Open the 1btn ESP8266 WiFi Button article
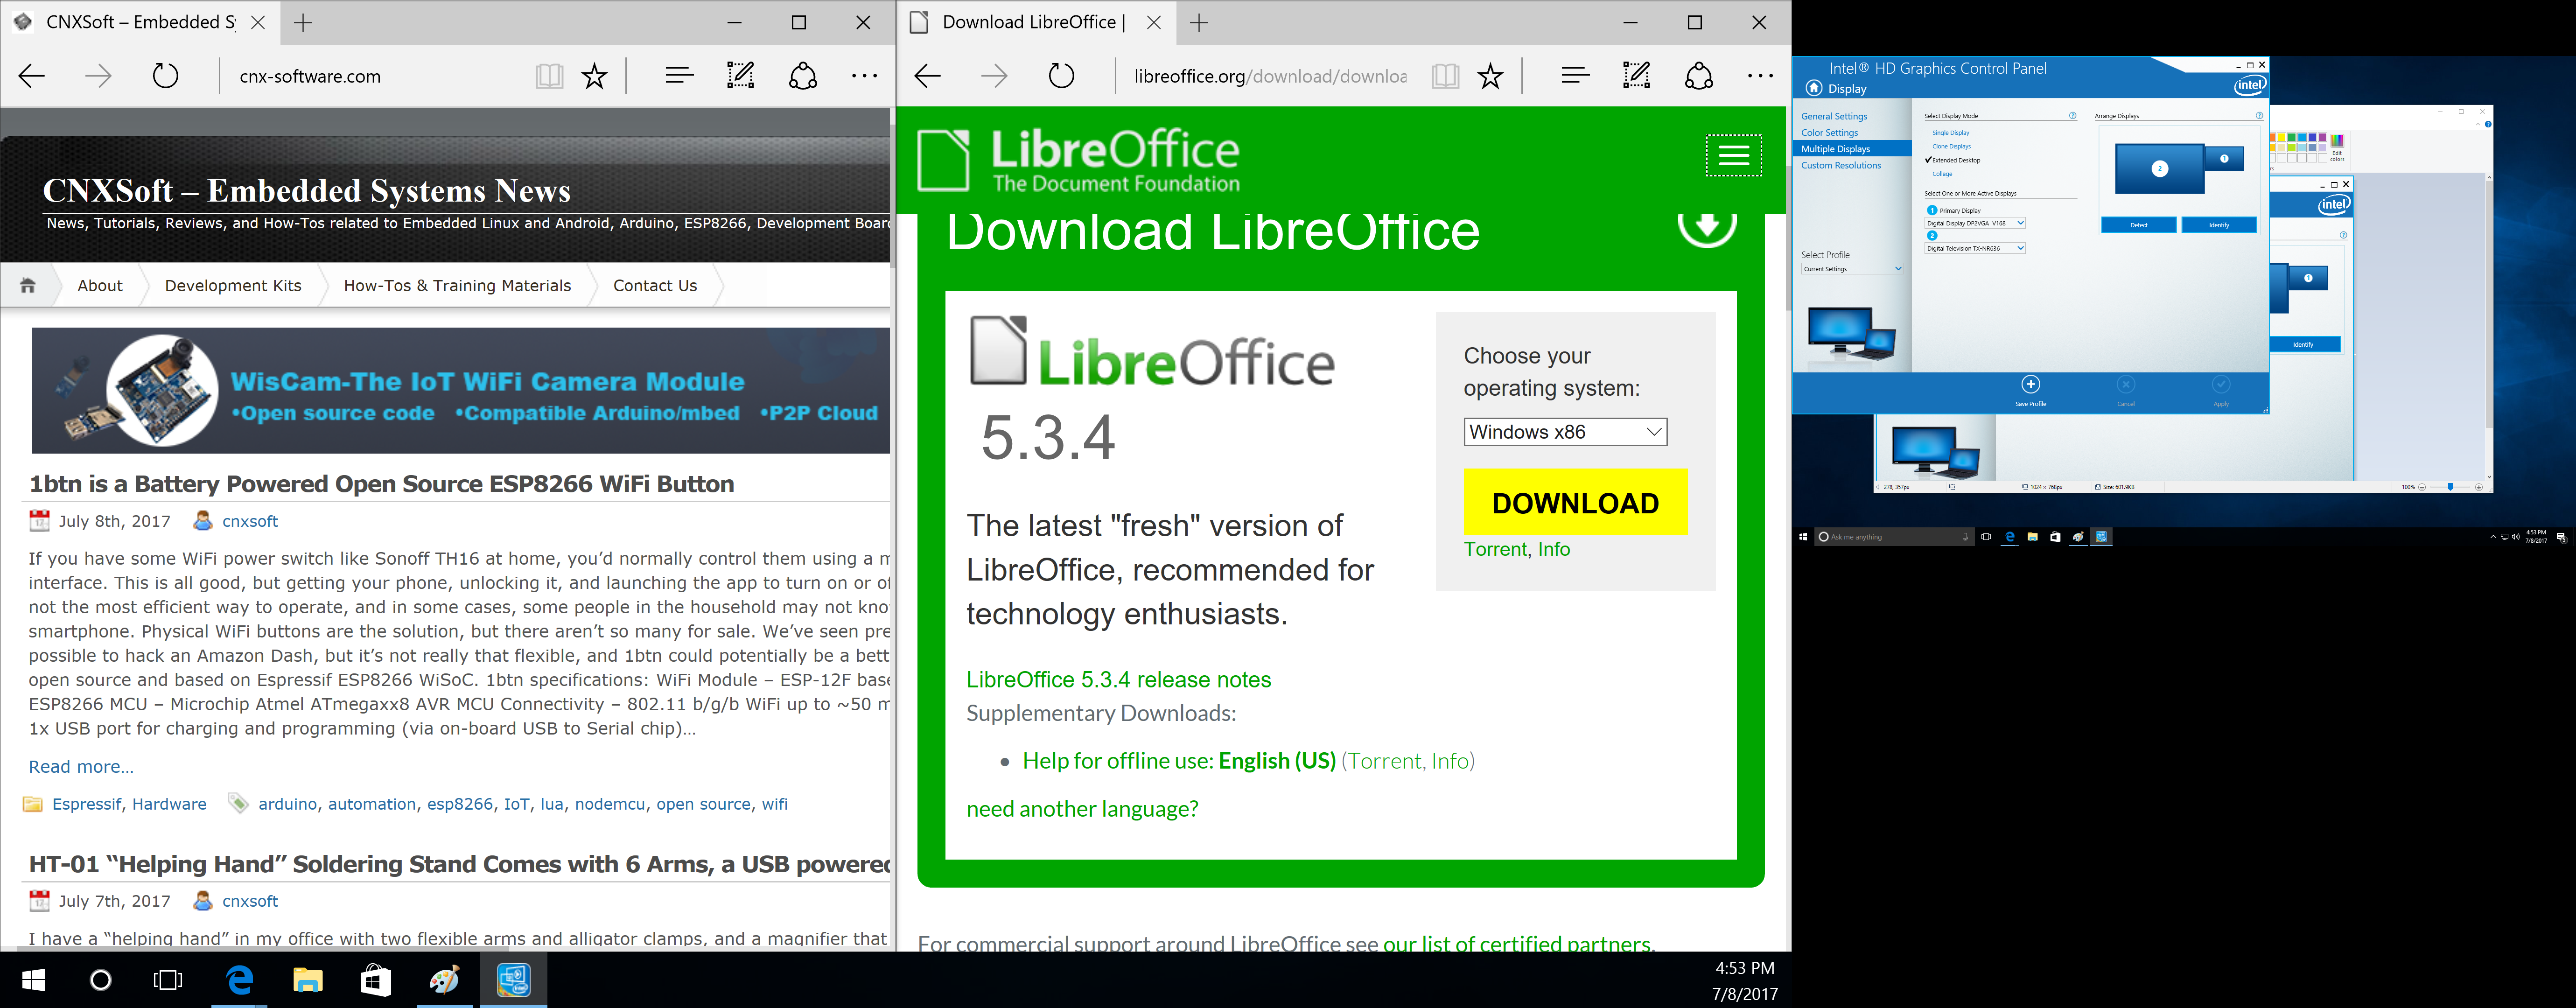Viewport: 2576px width, 1008px height. [x=382, y=484]
